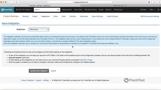Open Safari share icon
Image resolution: width=161 pixels, height=90 pixels.
(x=154, y=2)
